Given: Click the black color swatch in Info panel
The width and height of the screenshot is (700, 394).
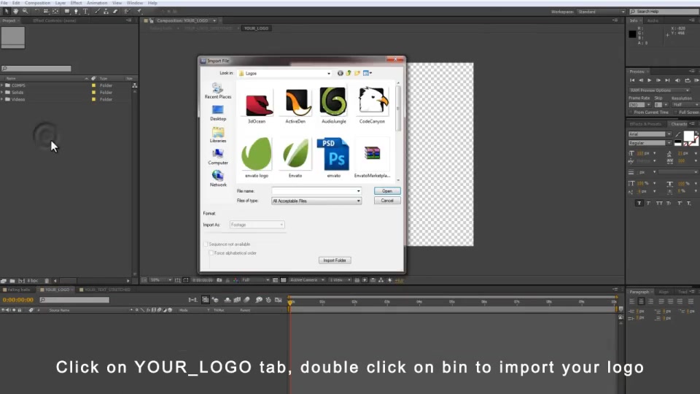Looking at the screenshot, I should point(633,34).
